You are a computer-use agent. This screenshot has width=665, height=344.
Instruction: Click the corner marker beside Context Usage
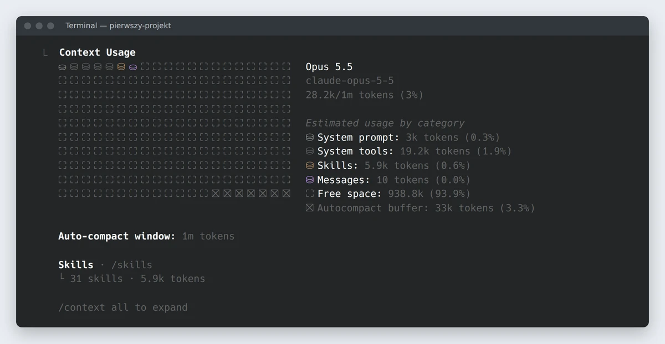click(x=45, y=53)
